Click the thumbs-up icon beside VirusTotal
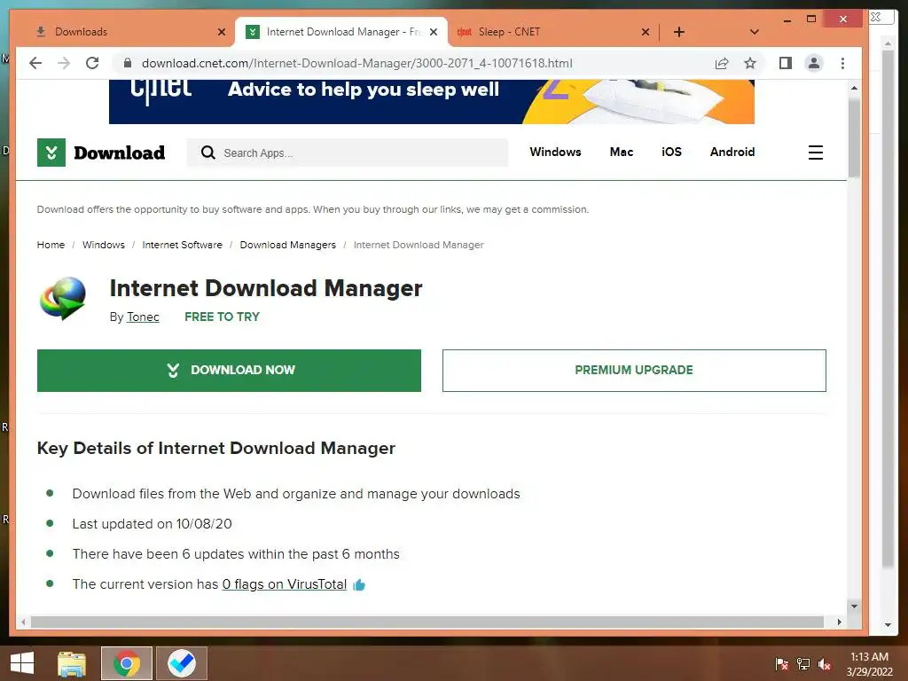This screenshot has height=681, width=908. point(359,585)
